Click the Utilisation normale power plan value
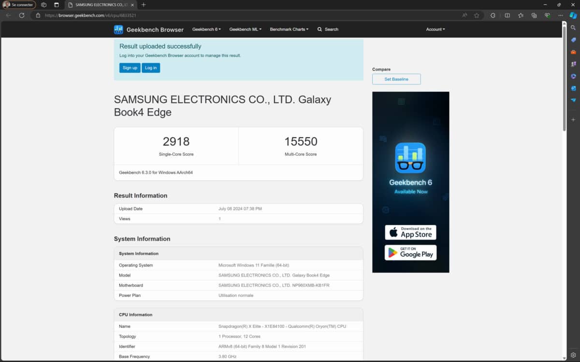 click(236, 295)
